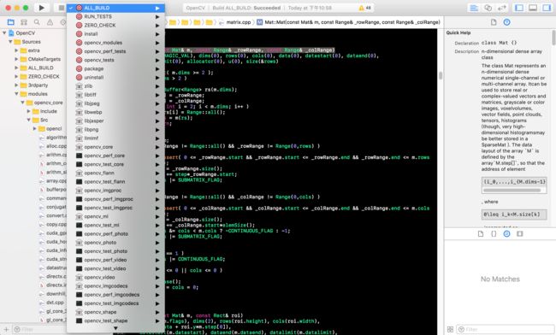Select the ZERO_CHECK scheme

[115, 25]
